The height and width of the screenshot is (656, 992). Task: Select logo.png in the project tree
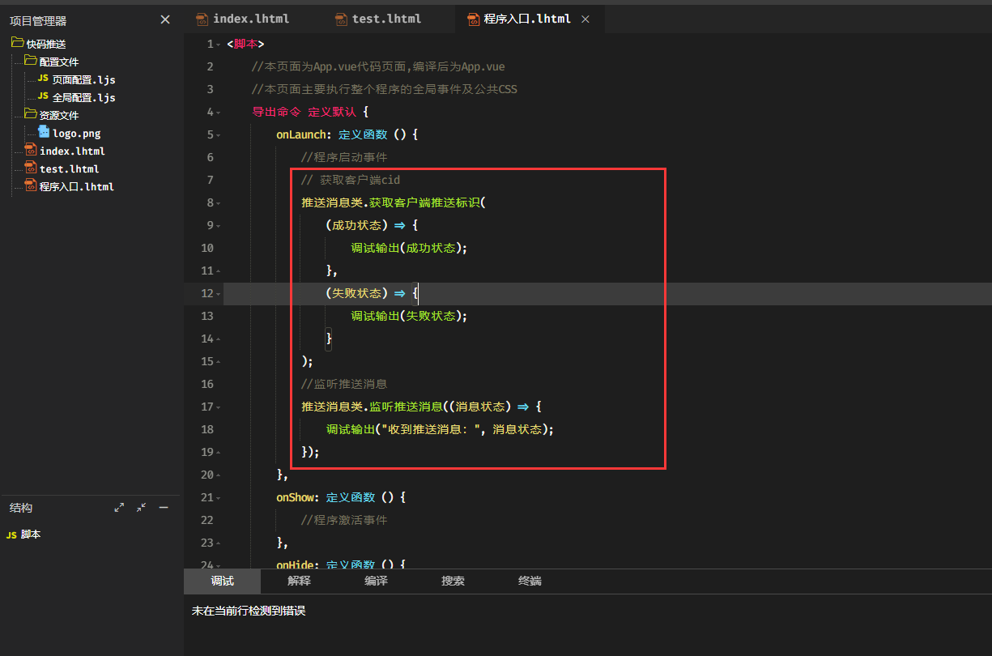click(x=76, y=133)
